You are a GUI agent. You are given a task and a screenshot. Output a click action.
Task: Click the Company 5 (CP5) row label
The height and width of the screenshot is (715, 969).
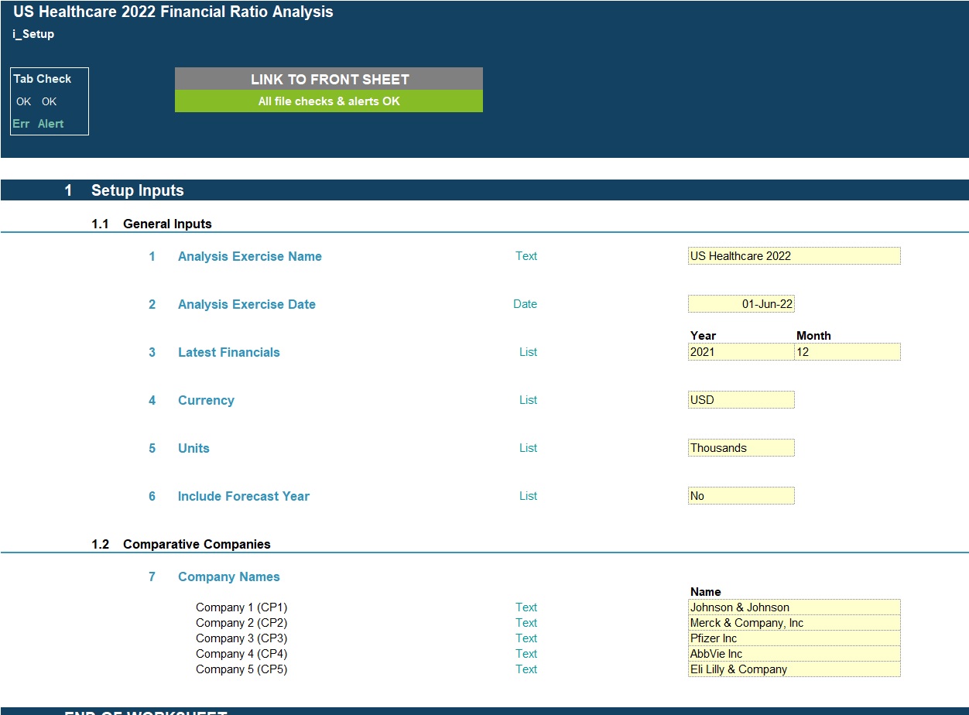241,669
